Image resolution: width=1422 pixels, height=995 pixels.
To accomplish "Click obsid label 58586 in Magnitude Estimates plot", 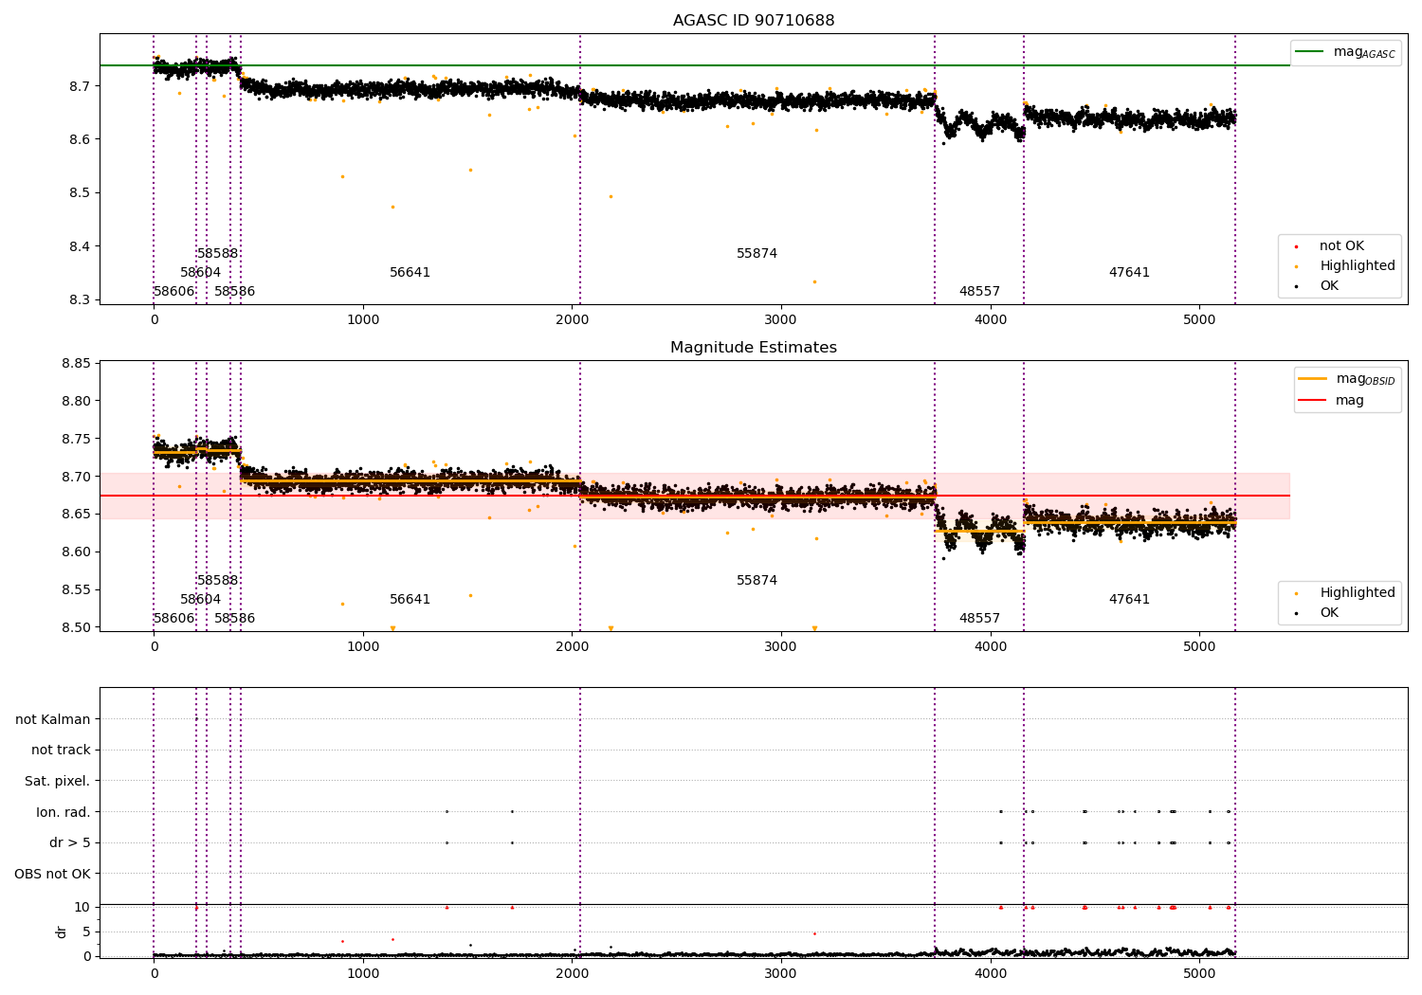I will [235, 619].
